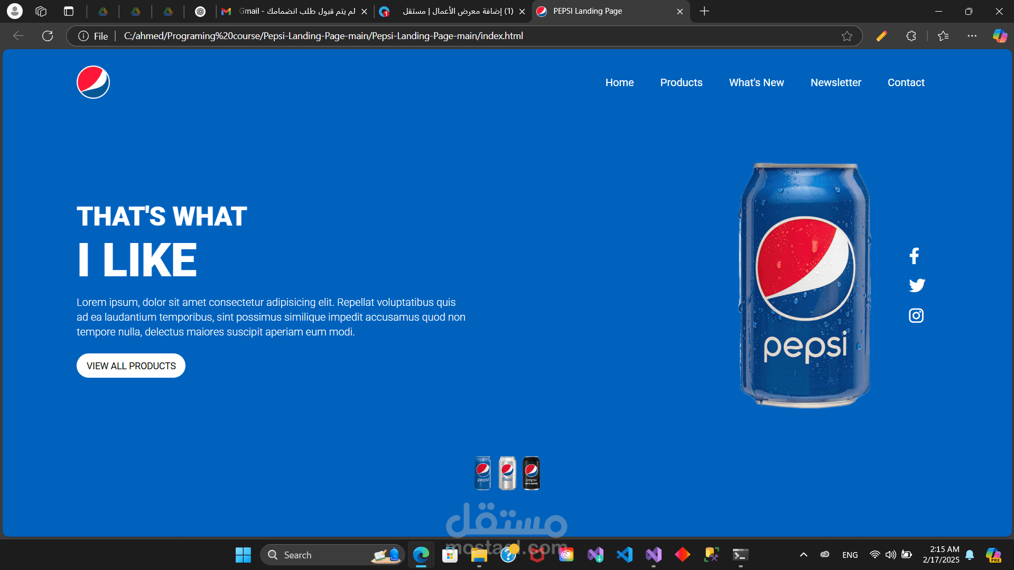Viewport: 1014px width, 570px height.
Task: Switch to the Gmail browser tab
Action: 295,11
